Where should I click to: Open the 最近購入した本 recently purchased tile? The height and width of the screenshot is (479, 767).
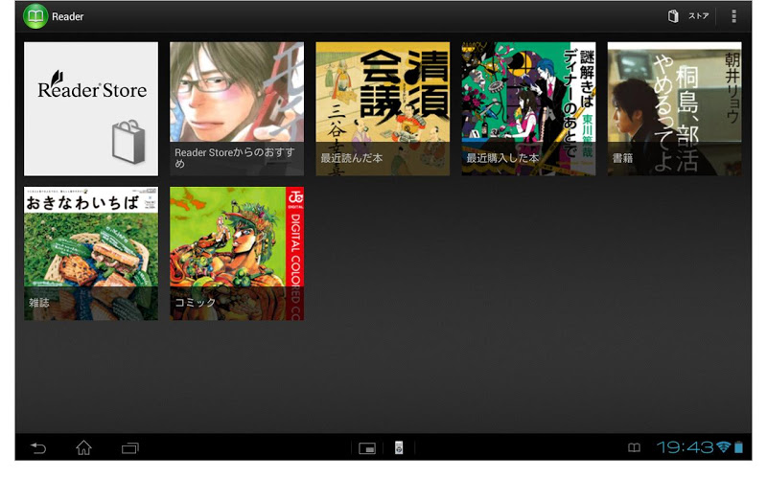point(528,108)
